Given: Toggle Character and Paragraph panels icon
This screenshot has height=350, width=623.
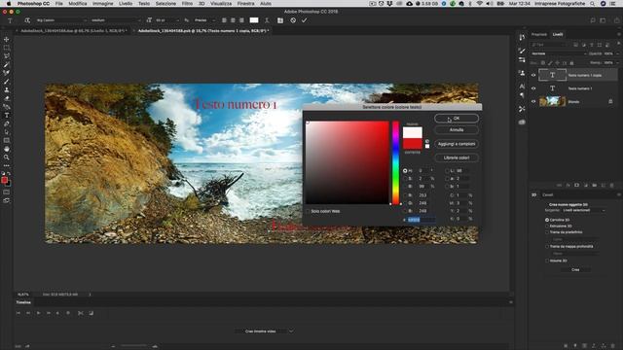Looking at the screenshot, I should (280, 20).
